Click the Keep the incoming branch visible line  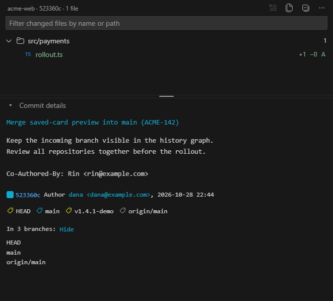tap(110, 141)
